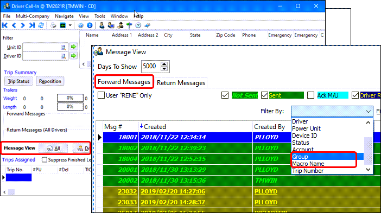The height and width of the screenshot is (213, 381).
Task: Click the Weight 0% progress bar
Action: click(70, 98)
